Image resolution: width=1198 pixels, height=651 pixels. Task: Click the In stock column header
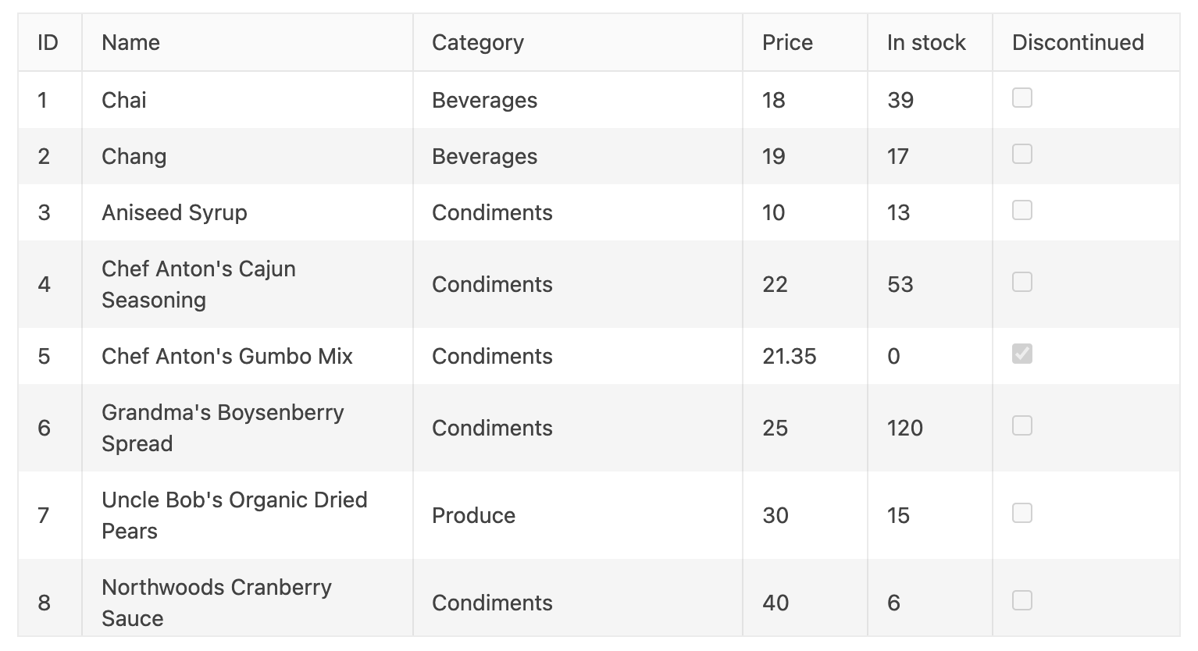(926, 43)
